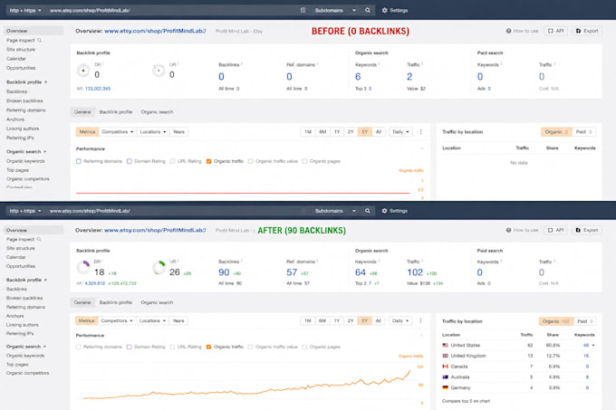The width and height of the screenshot is (616, 410).
Task: Click the URL input field in the after panel's top bar
Action: 173,211
